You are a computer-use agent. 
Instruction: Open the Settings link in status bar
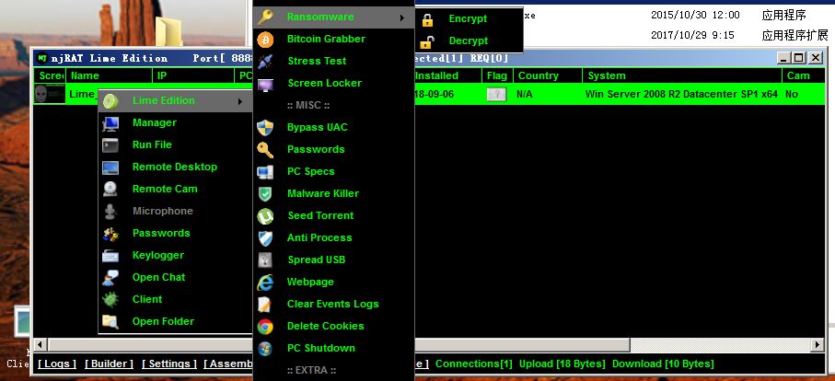coord(169,364)
